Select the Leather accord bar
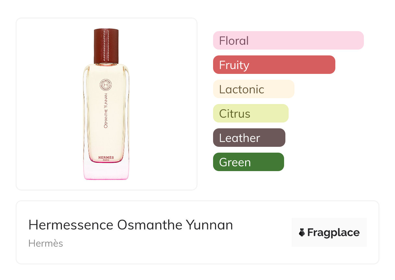Image resolution: width=395 pixels, height=280 pixels. [x=249, y=138]
